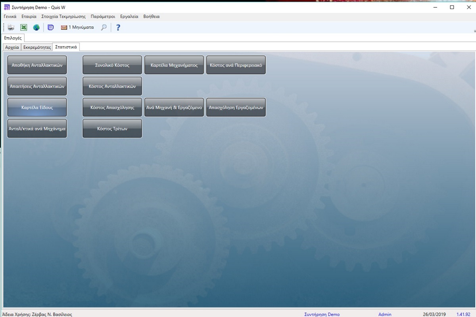This screenshot has width=476, height=317.
Task: Switch to the Εκκρεμότητες tab
Action: pyautogui.click(x=37, y=47)
